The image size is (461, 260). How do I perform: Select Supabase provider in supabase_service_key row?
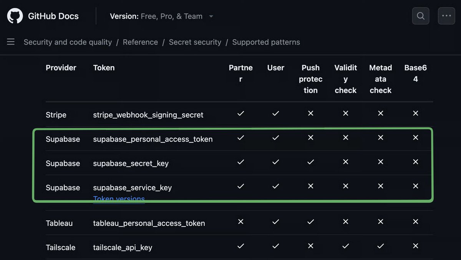[63, 188]
